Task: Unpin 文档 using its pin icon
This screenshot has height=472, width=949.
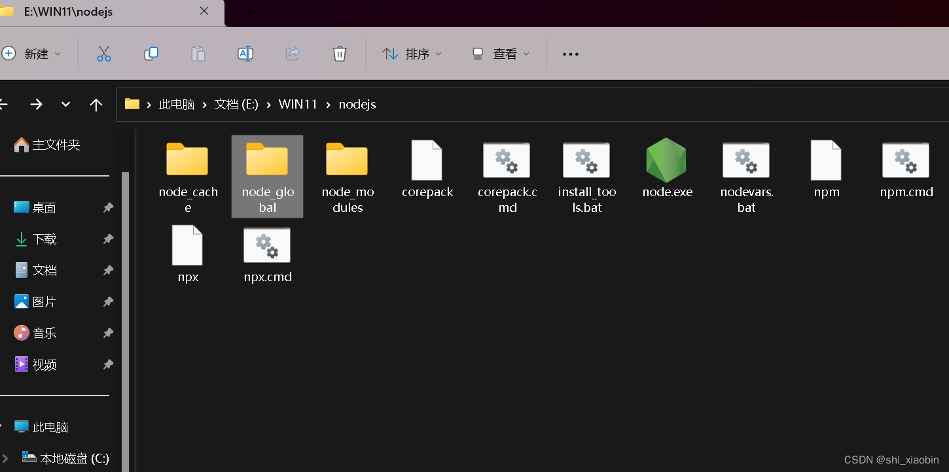Action: pyautogui.click(x=108, y=271)
